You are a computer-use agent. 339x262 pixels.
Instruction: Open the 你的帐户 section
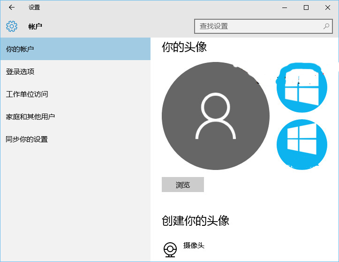[x=75, y=49]
